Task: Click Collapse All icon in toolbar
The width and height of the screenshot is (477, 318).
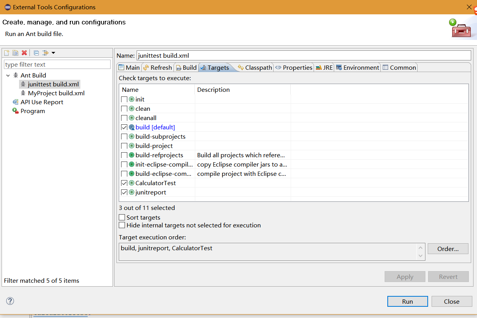Action: 36,53
